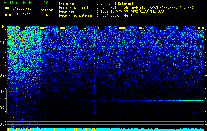Click the Ovserver label
The width and height of the screenshot is (207, 131).
click(67, 4)
